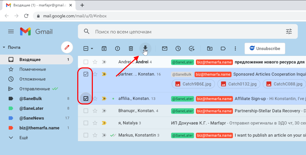The image size is (306, 155).
Task: Click the search magnifier icon
Action: pyautogui.click(x=87, y=32)
